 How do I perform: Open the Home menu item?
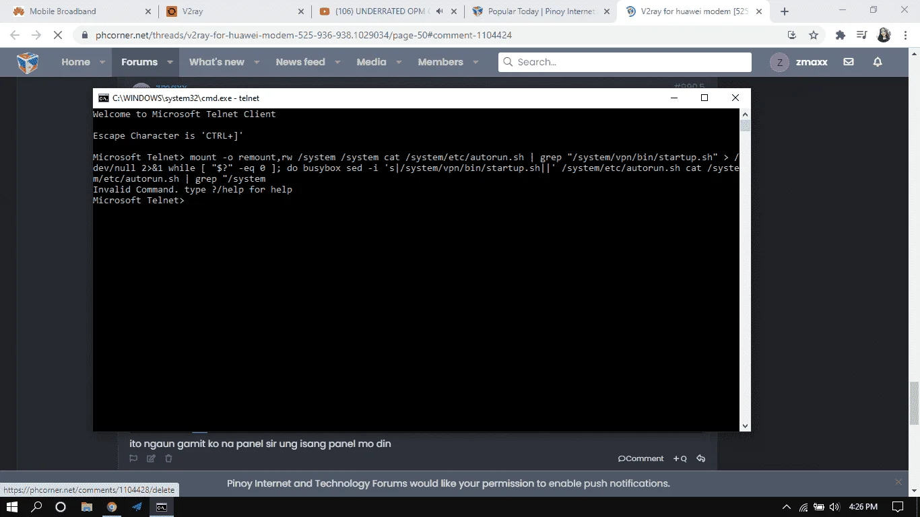pos(75,62)
